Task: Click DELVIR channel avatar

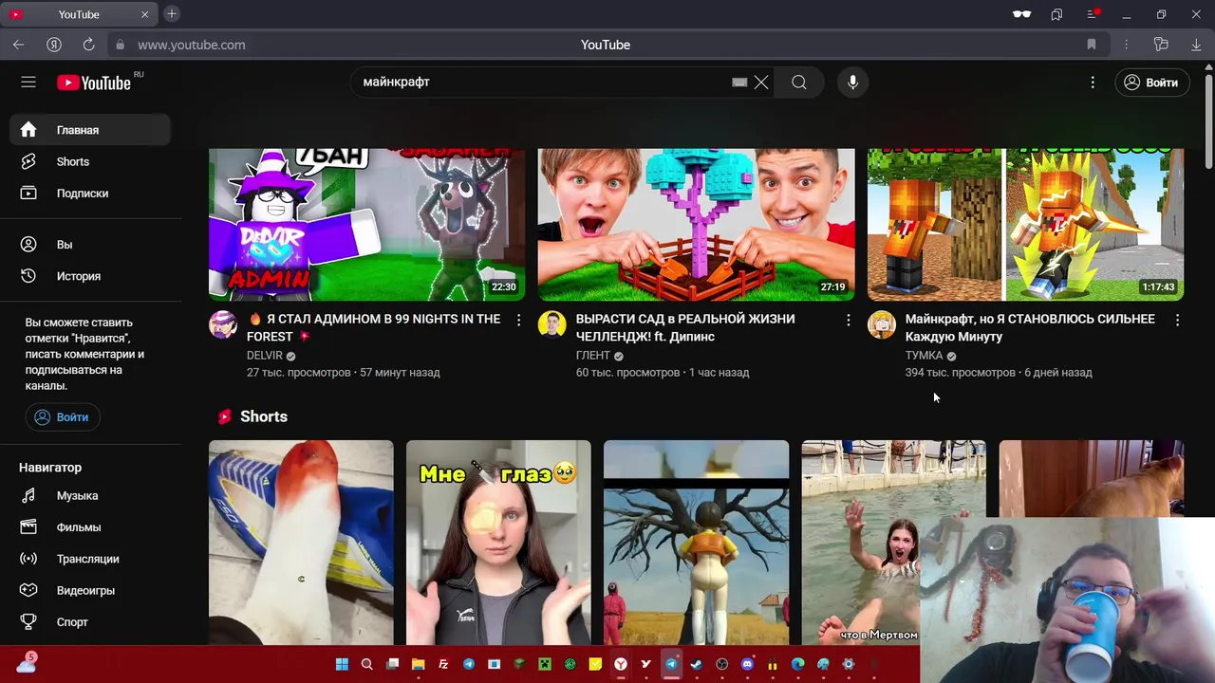Action: coord(223,324)
